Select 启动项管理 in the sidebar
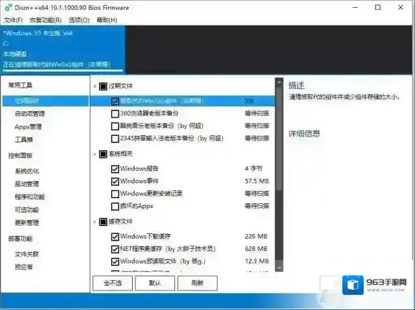 click(29, 114)
